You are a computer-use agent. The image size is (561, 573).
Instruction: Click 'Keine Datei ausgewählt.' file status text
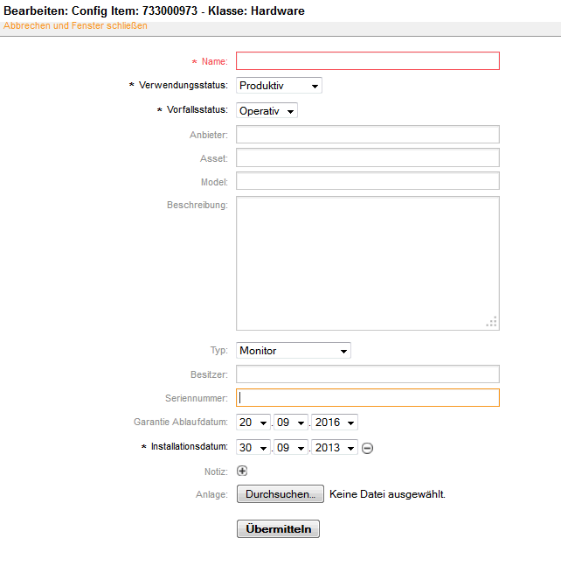(x=387, y=494)
